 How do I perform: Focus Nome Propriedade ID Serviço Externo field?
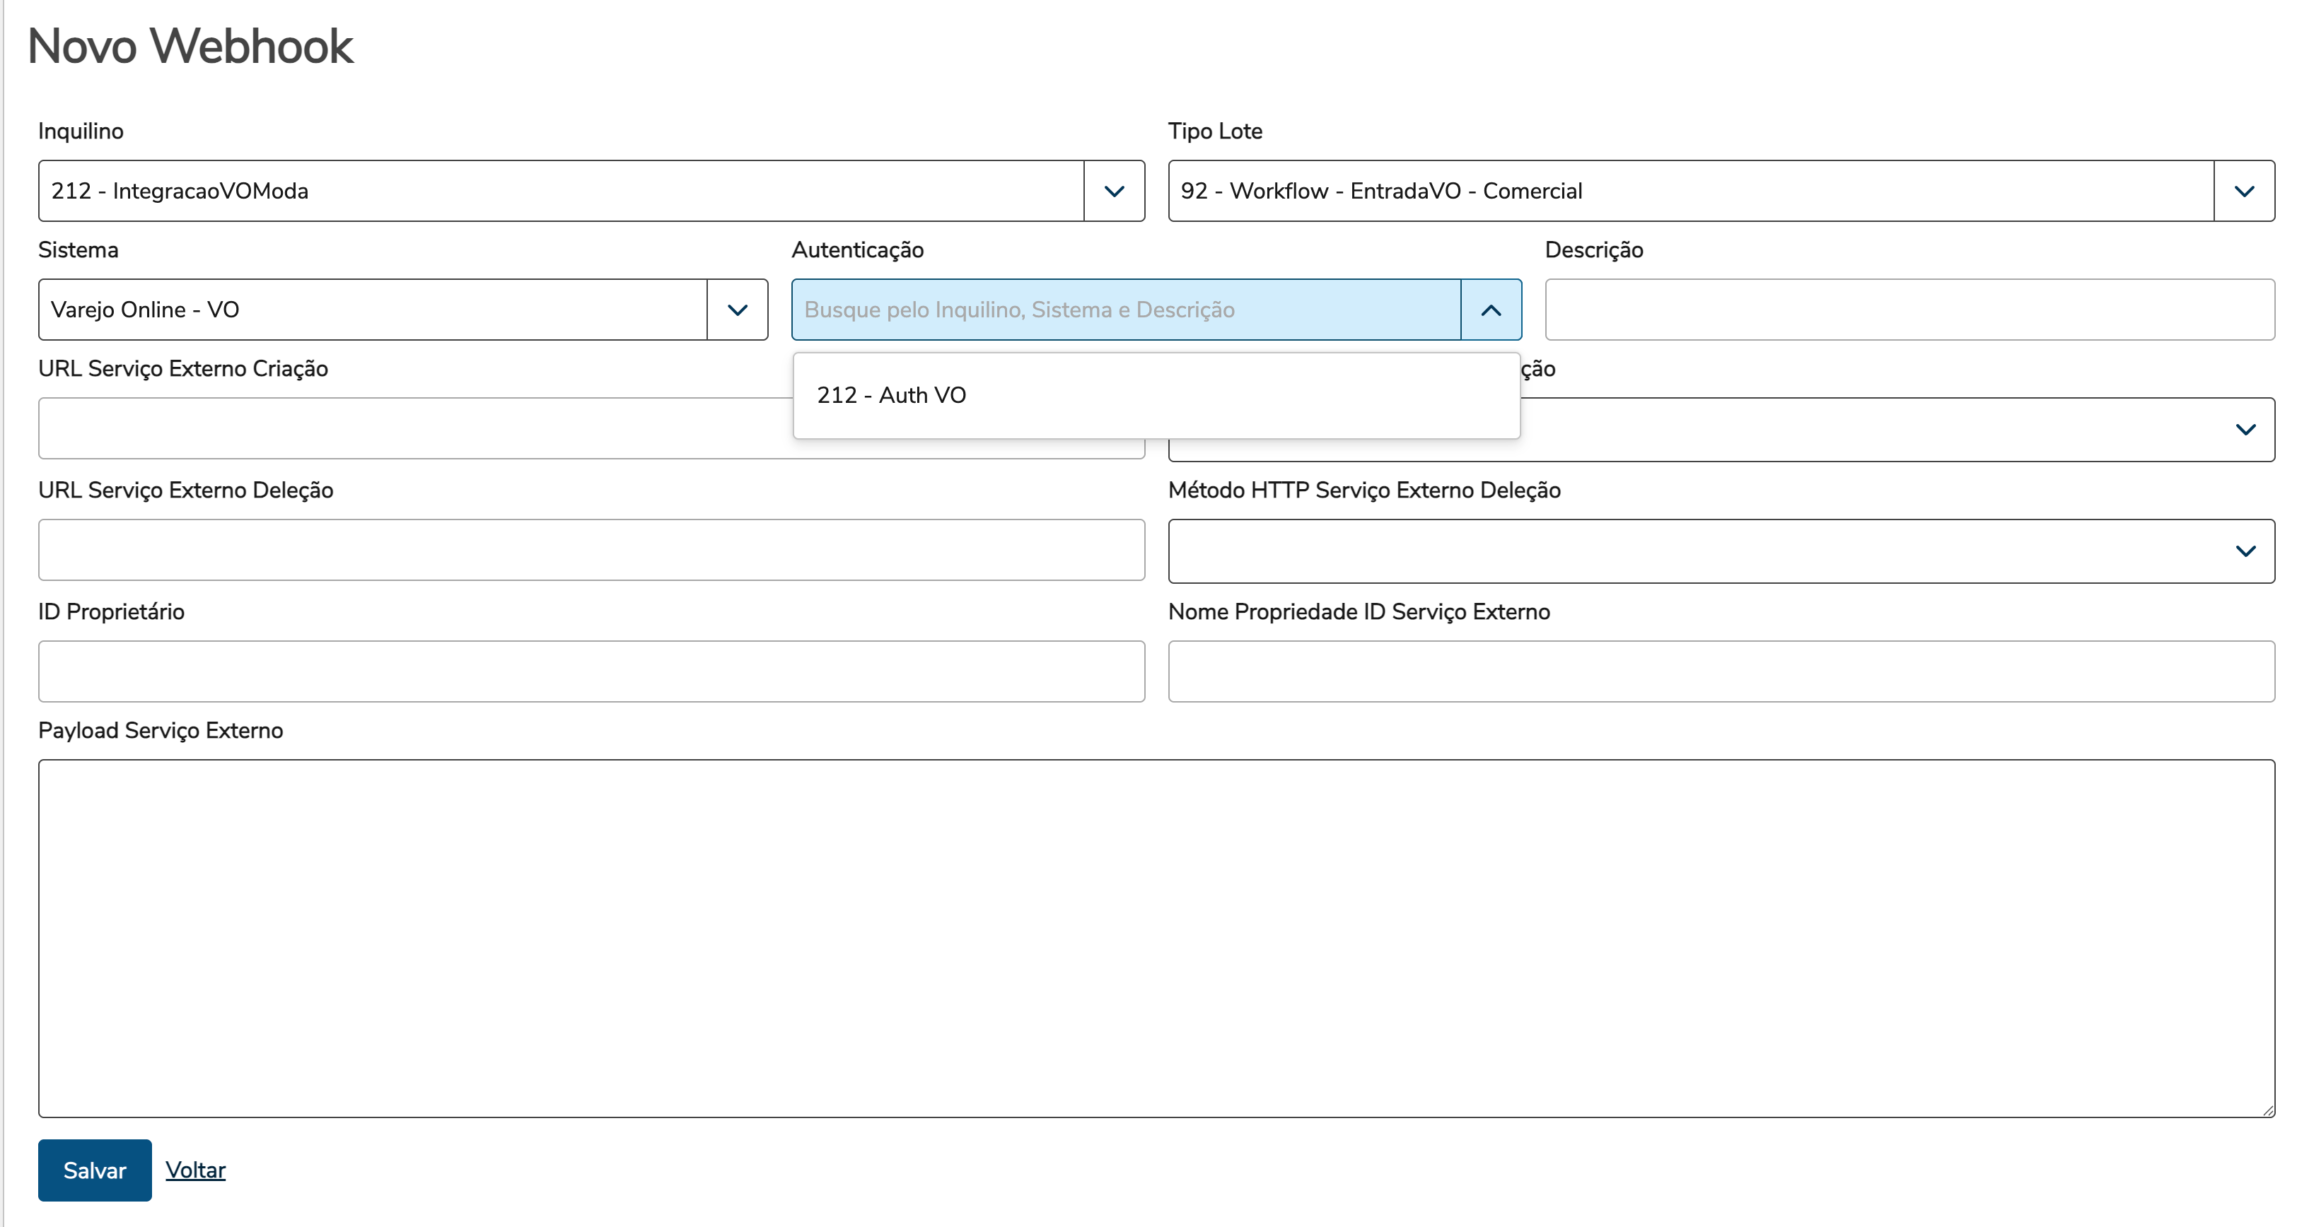(1721, 671)
